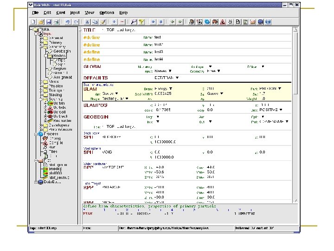The width and height of the screenshot is (334, 251).
Task: Select the Bodies item in tree
Action: (59, 56)
